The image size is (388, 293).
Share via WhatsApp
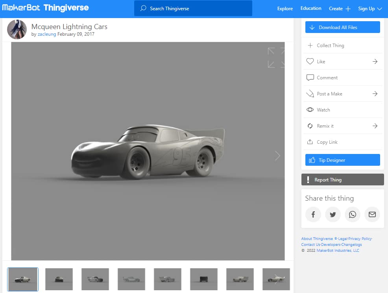(x=352, y=214)
